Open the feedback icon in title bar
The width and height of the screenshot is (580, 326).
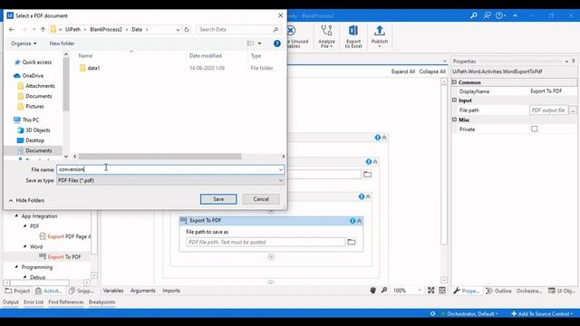[x=488, y=15]
